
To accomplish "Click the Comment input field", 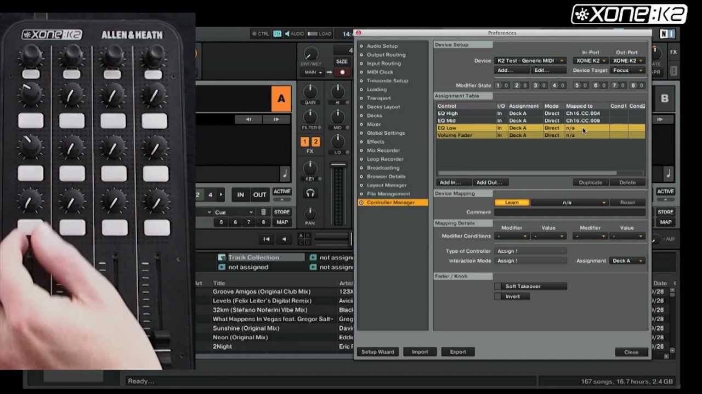I will coord(569,212).
